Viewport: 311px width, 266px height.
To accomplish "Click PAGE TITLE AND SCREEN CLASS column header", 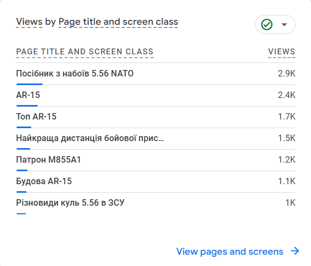I will click(85, 52).
